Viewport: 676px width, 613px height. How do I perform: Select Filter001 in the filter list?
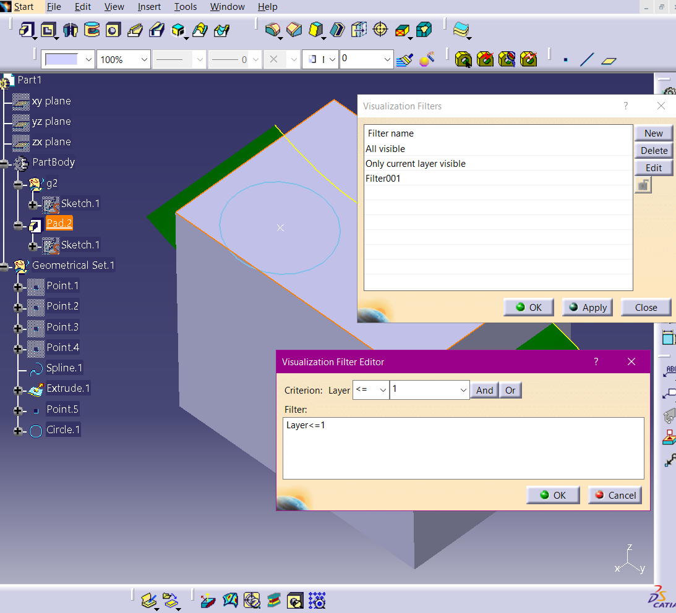(x=383, y=178)
